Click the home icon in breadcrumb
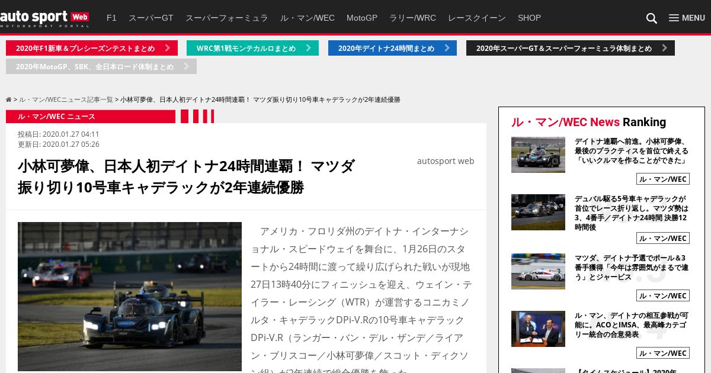 coord(9,99)
